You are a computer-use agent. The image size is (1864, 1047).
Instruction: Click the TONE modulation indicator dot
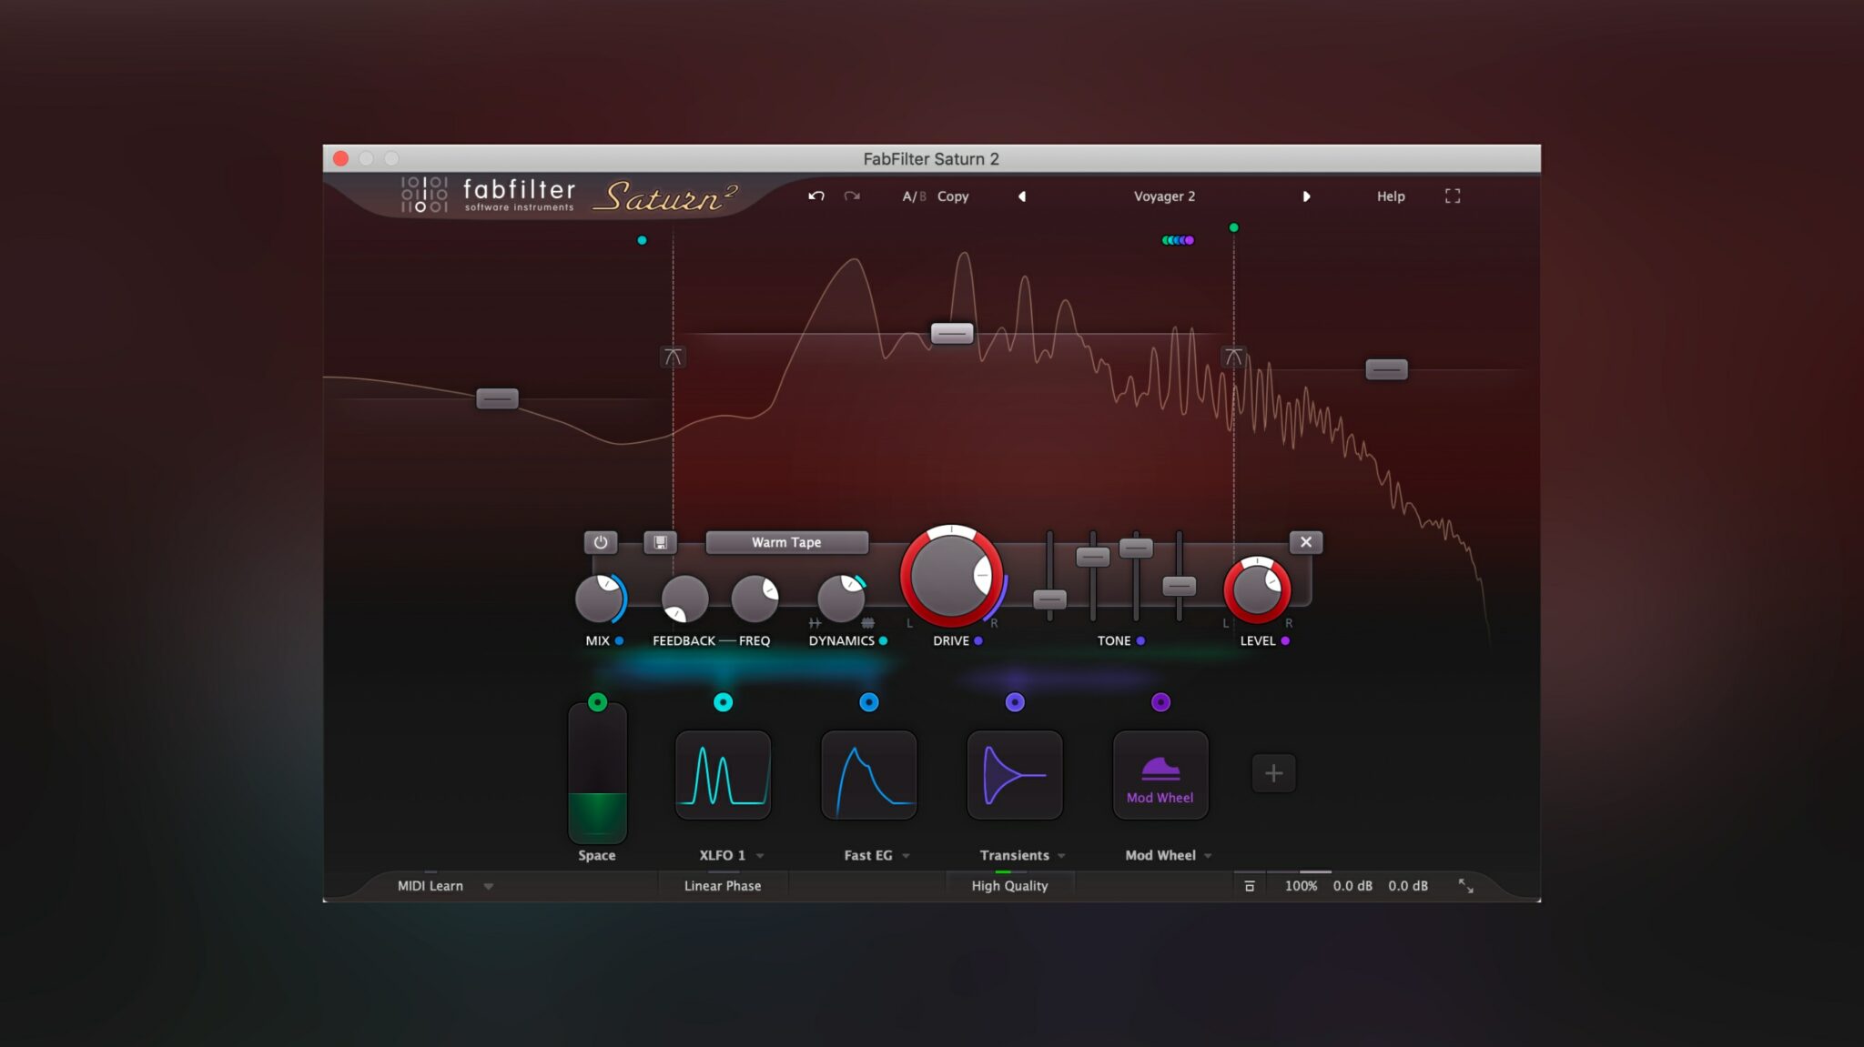pos(1140,641)
